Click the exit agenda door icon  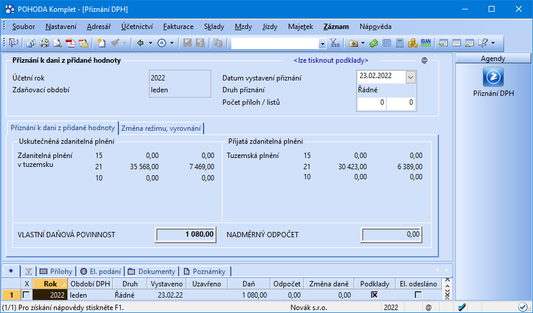[x=13, y=43]
